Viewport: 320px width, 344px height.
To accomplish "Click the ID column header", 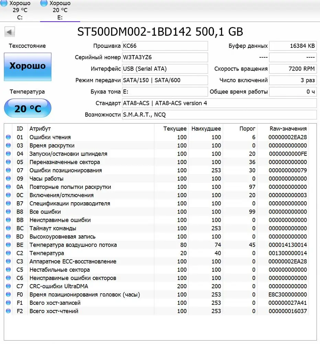I will click(x=20, y=129).
